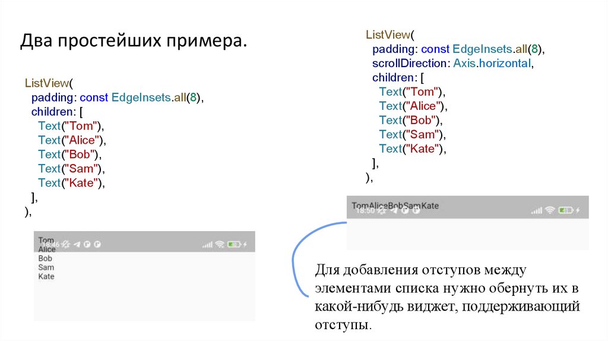Click the line "элементами списка нужно обернуть их в"

click(x=446, y=288)
